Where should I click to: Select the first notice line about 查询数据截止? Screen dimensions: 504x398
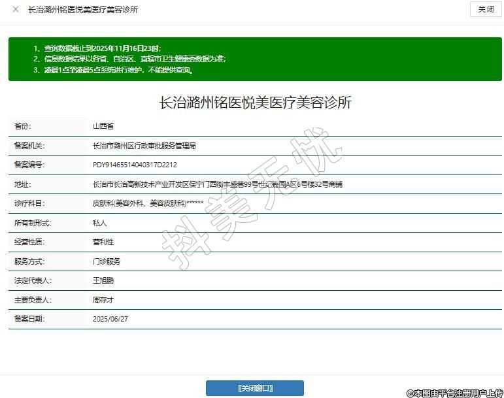pos(97,48)
